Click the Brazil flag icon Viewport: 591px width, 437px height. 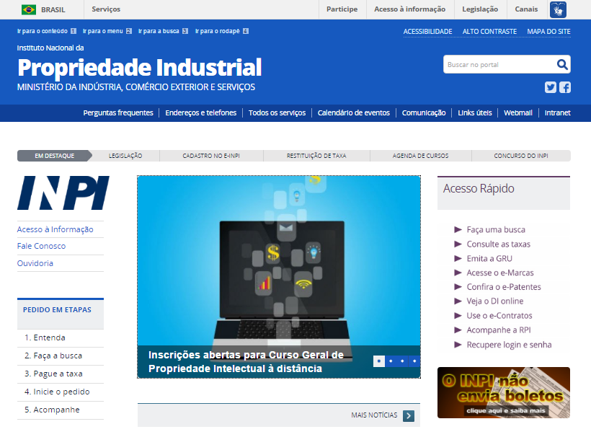(29, 9)
